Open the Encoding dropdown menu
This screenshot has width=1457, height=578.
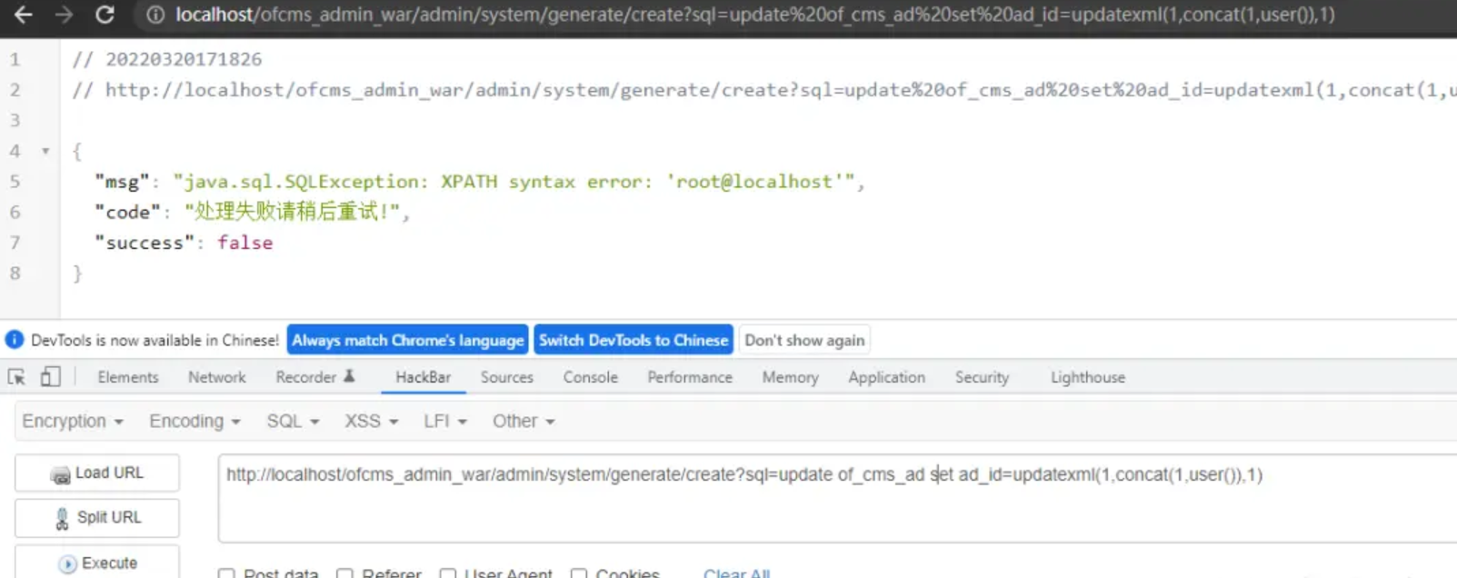[x=195, y=421]
